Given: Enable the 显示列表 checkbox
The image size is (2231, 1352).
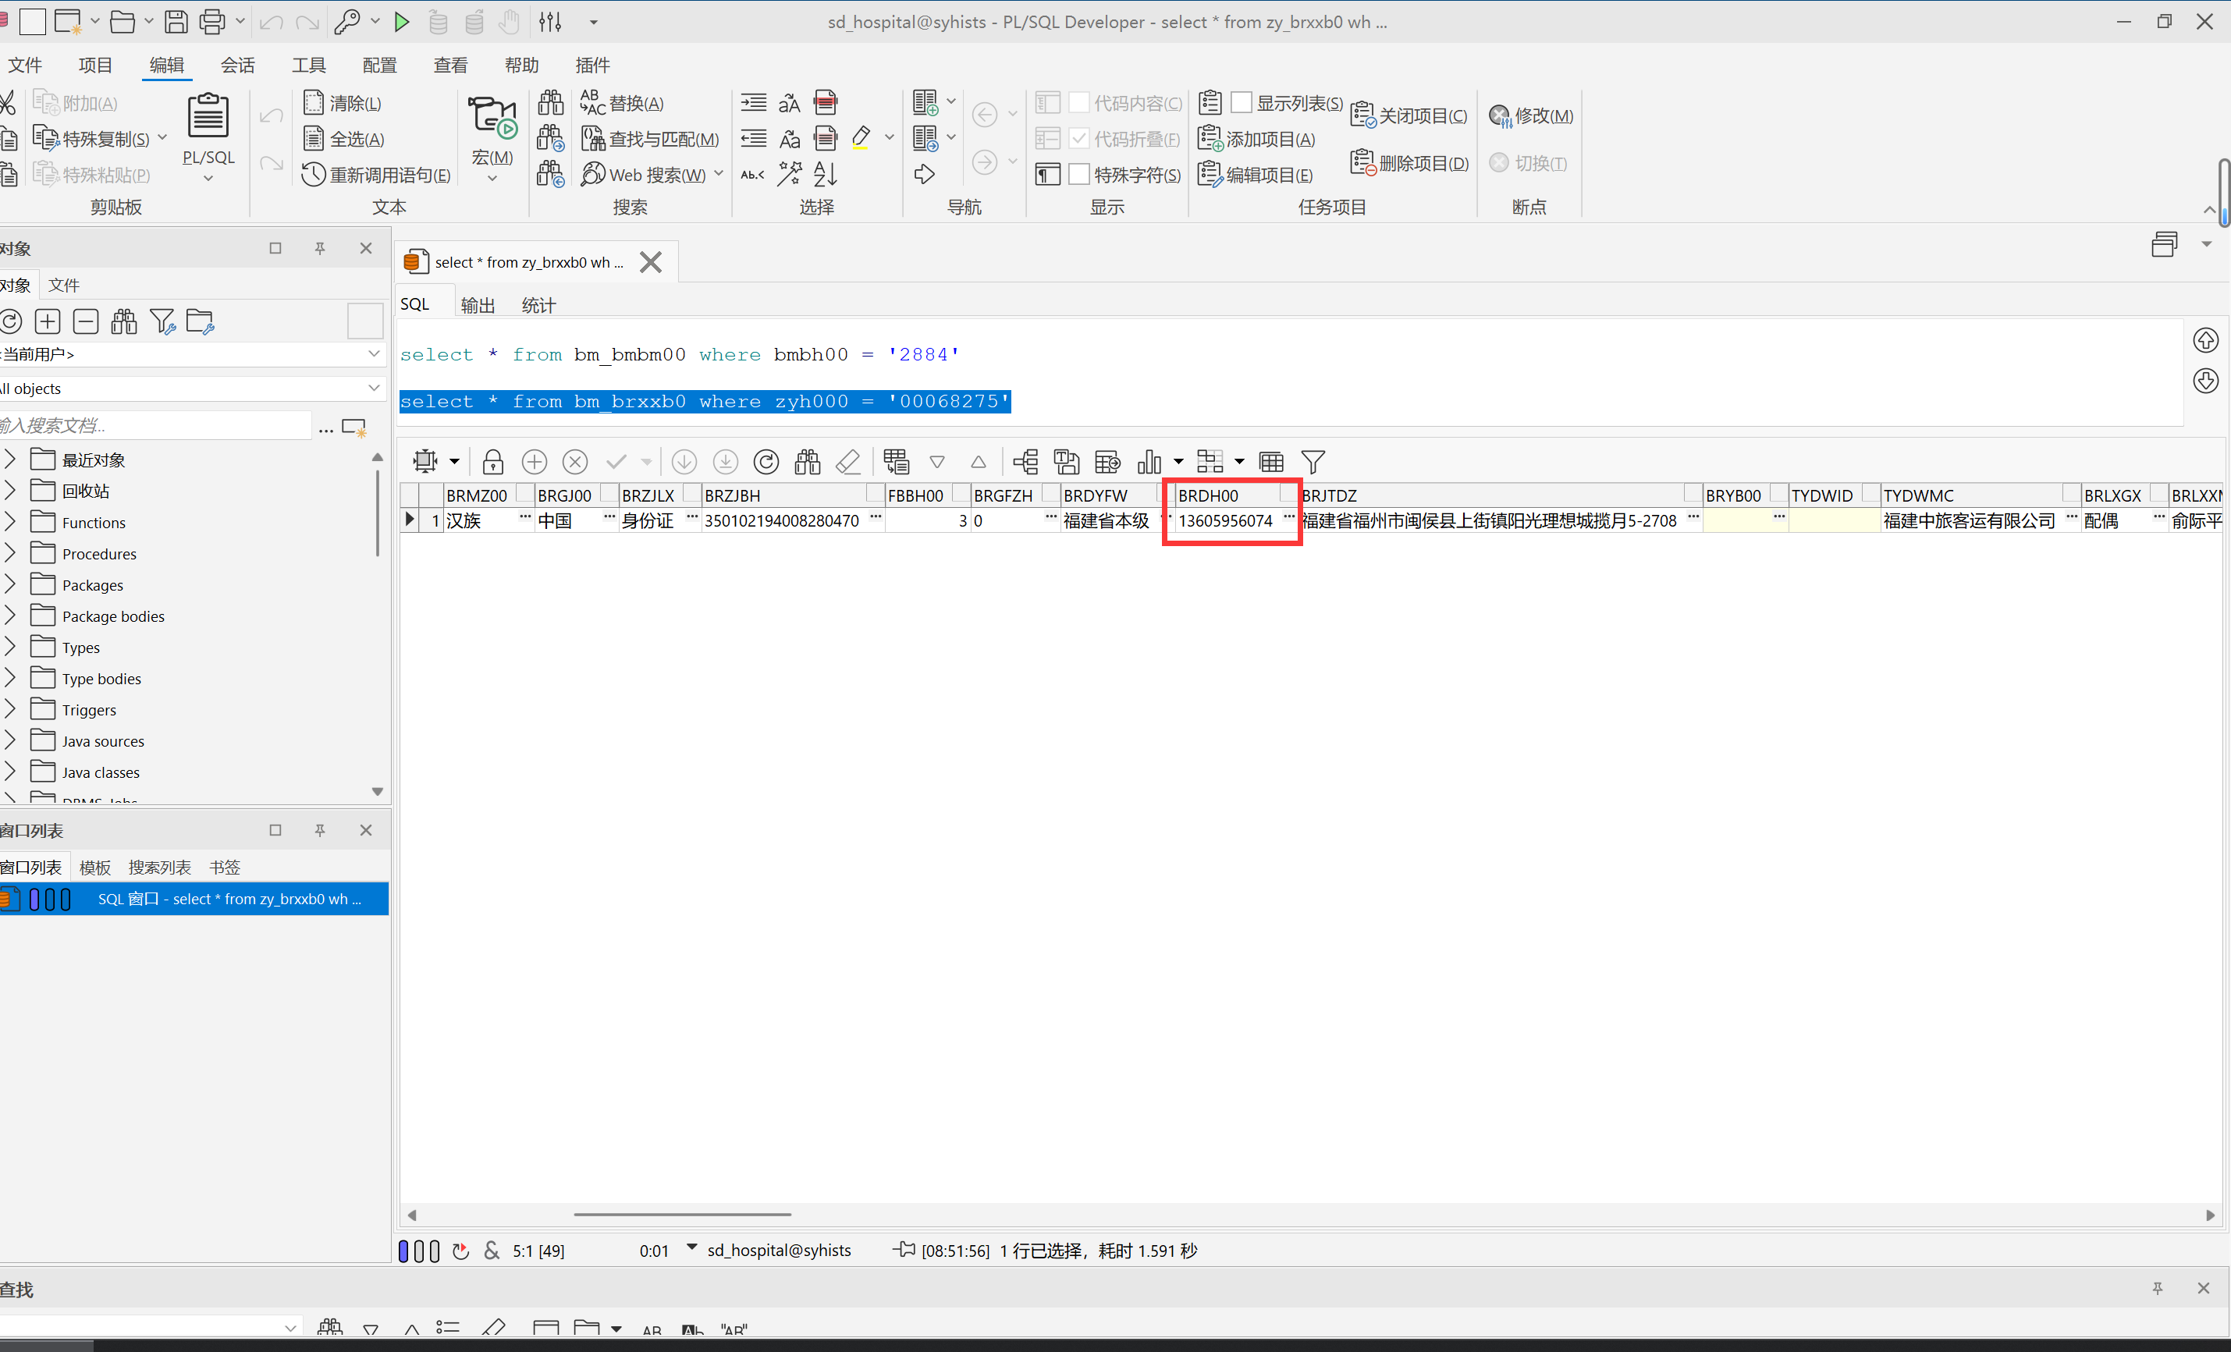Looking at the screenshot, I should point(1242,102).
